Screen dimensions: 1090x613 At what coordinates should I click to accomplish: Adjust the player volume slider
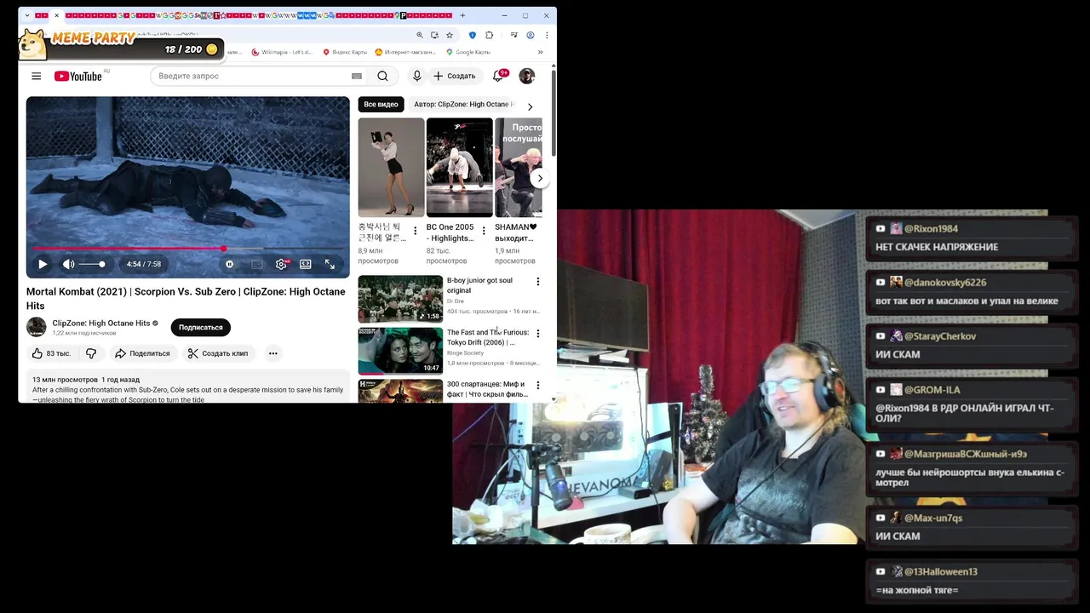click(x=92, y=264)
